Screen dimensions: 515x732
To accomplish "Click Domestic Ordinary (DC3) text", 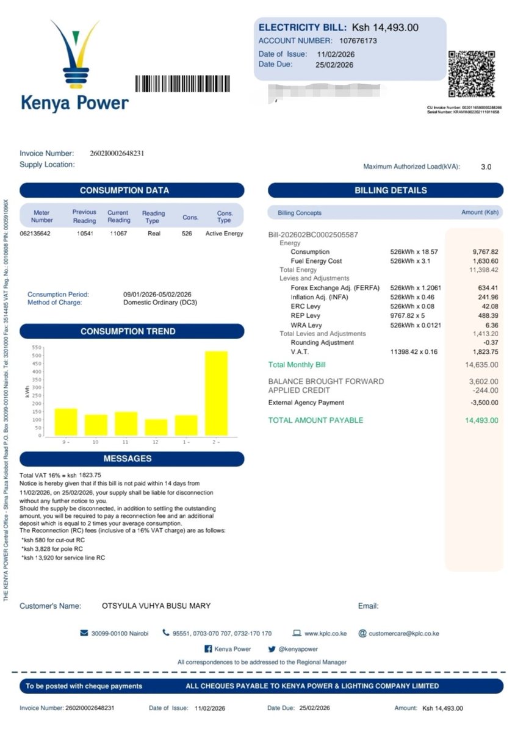I will [160, 303].
